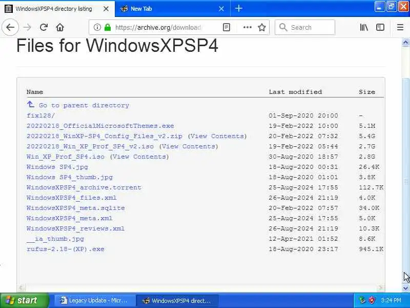The image size is (410, 308).
Task: Download Win_XP_Prof_SP4.iso file
Action: coord(66,157)
